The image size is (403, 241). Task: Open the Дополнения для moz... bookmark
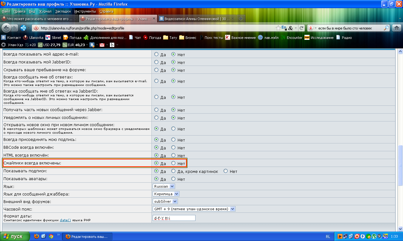pos(105,38)
